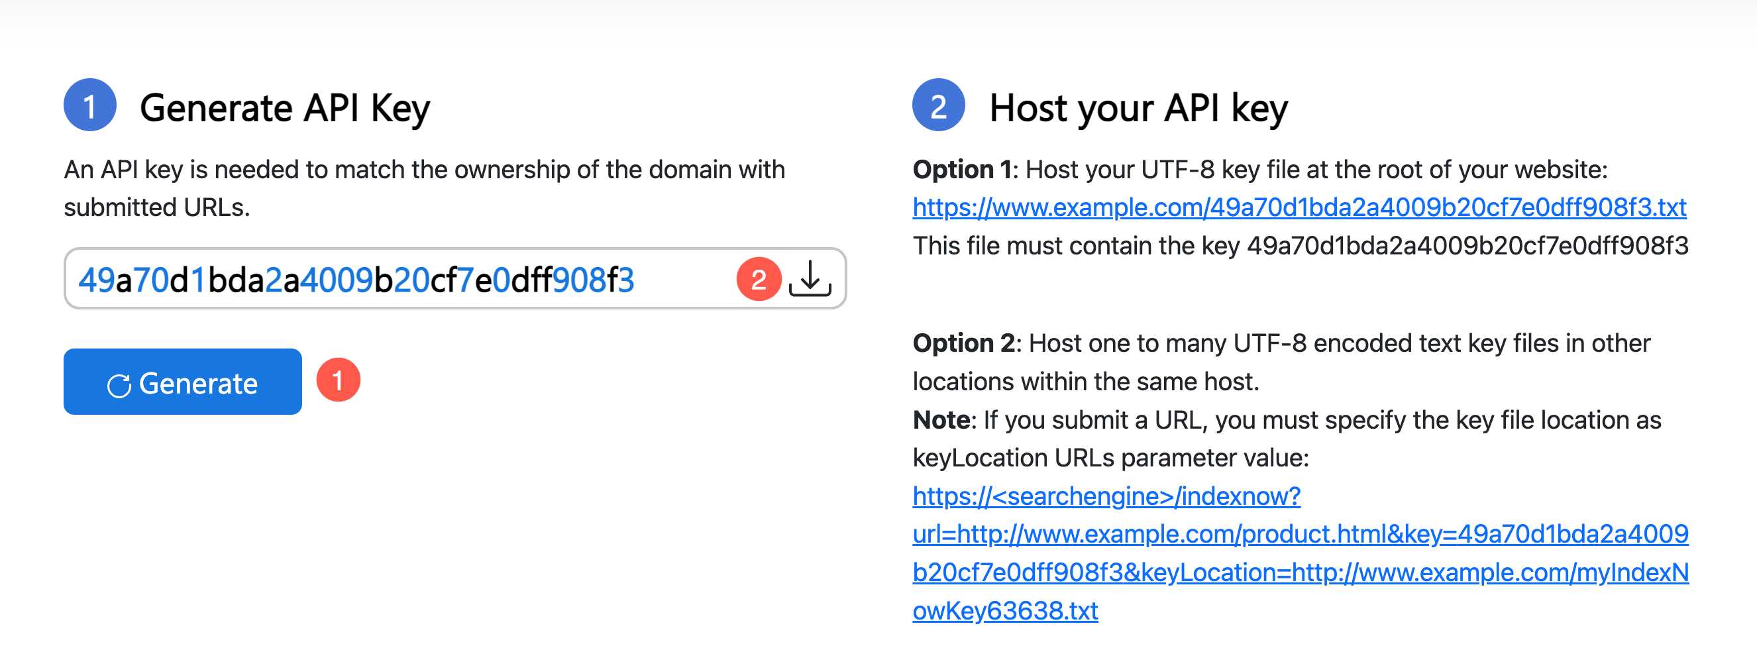The width and height of the screenshot is (1757, 648).
Task: Click blue step 1 circle
Action: pyautogui.click(x=90, y=105)
